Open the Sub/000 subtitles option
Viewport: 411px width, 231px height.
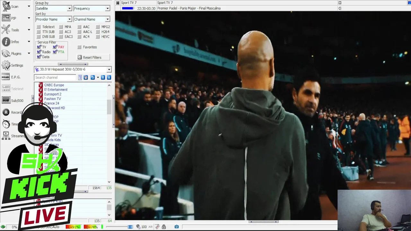point(13,100)
